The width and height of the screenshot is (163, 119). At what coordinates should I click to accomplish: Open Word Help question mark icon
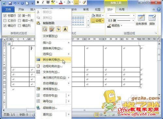point(158,9)
